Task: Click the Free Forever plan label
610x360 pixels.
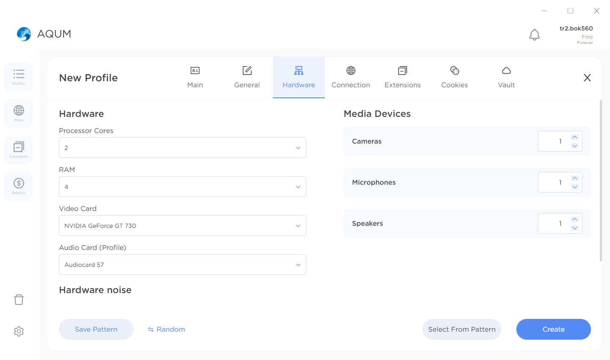Action: coord(585,39)
